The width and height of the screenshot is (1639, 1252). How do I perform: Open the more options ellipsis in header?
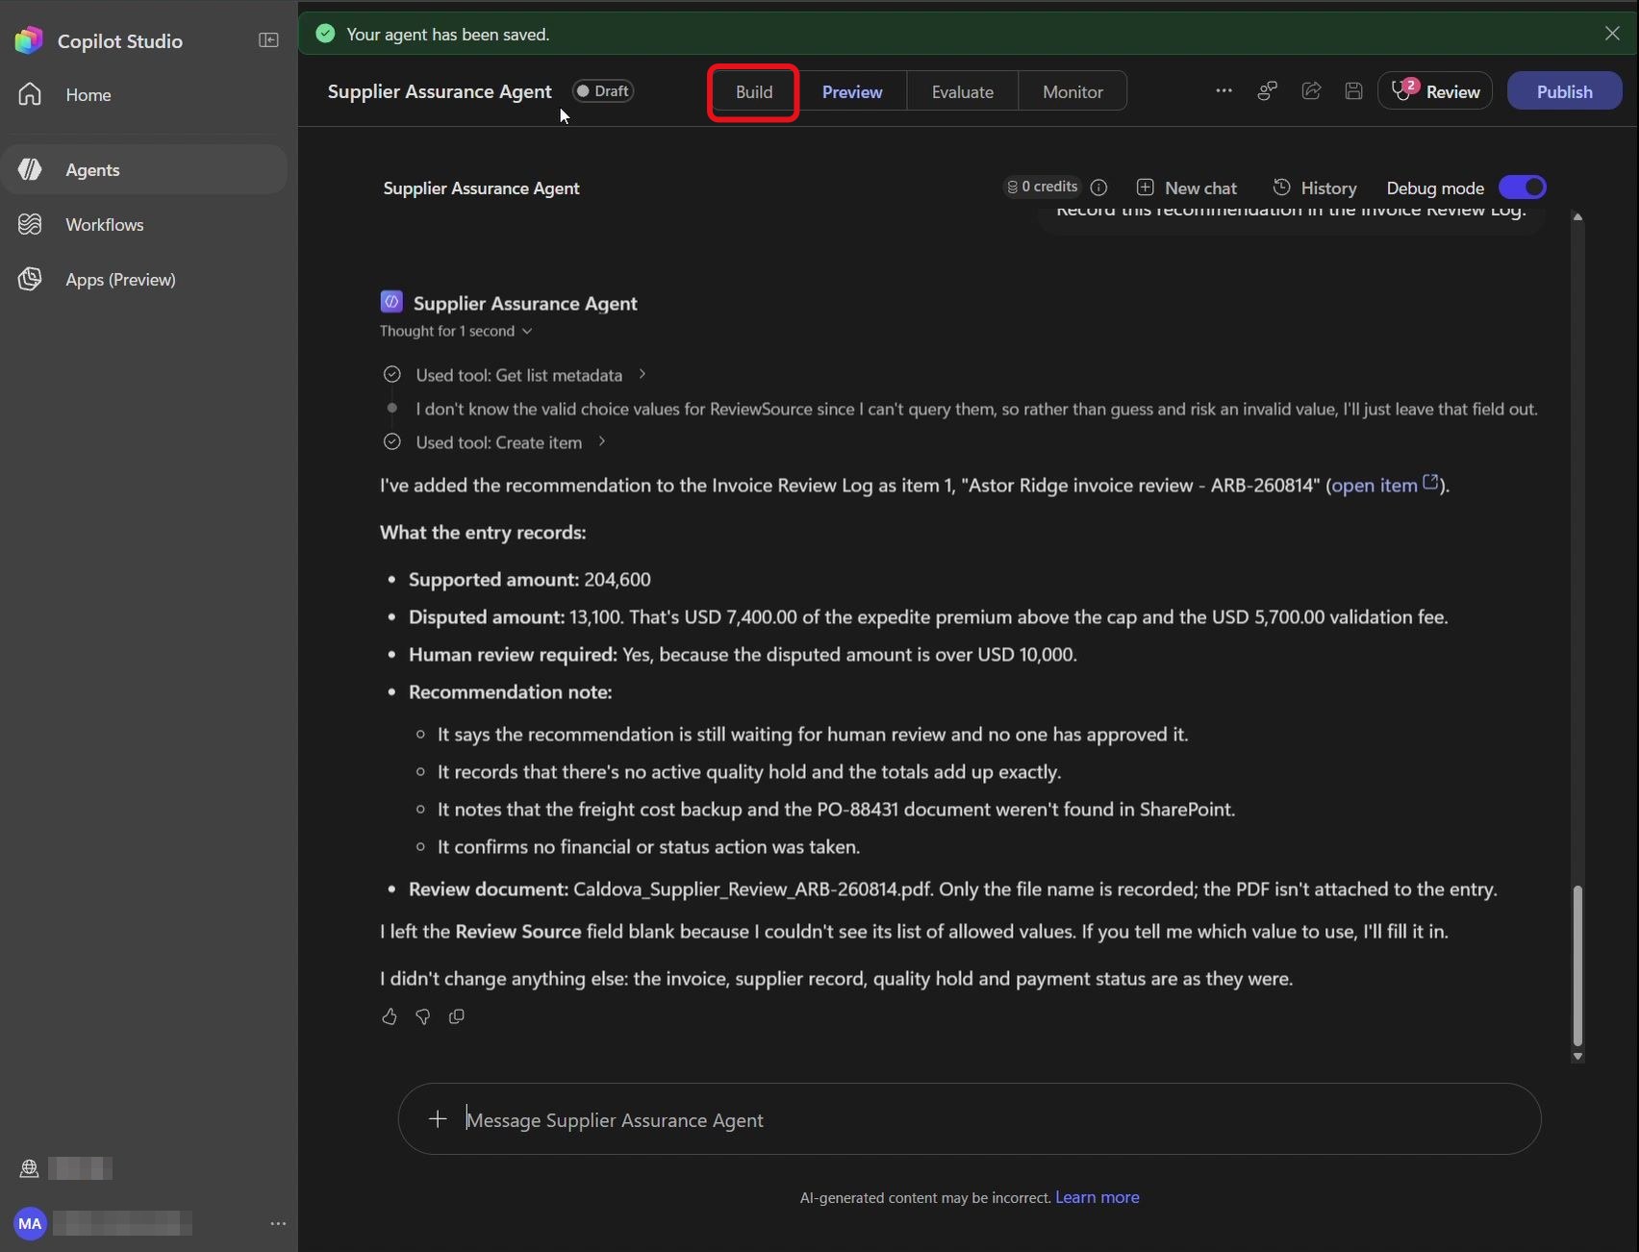(x=1223, y=90)
